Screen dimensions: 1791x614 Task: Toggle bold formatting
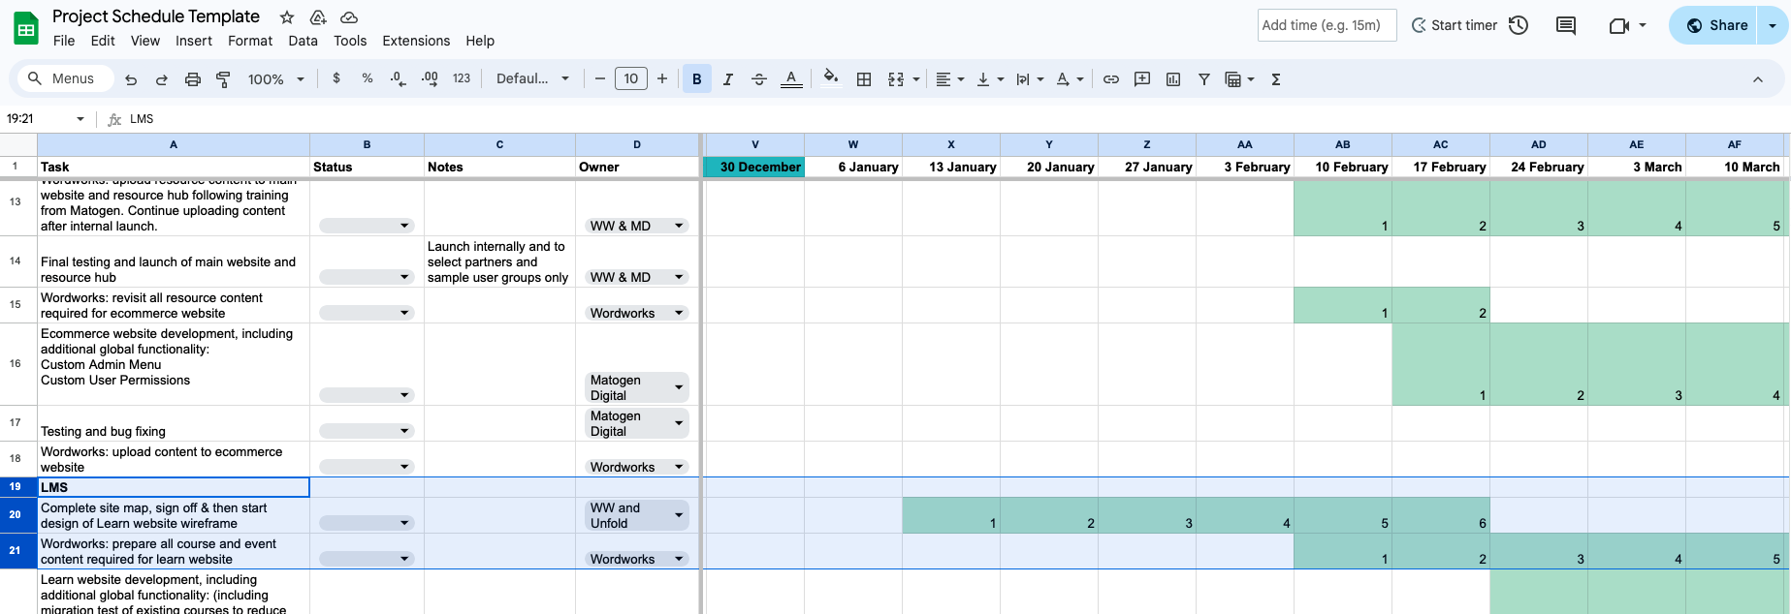tap(696, 79)
